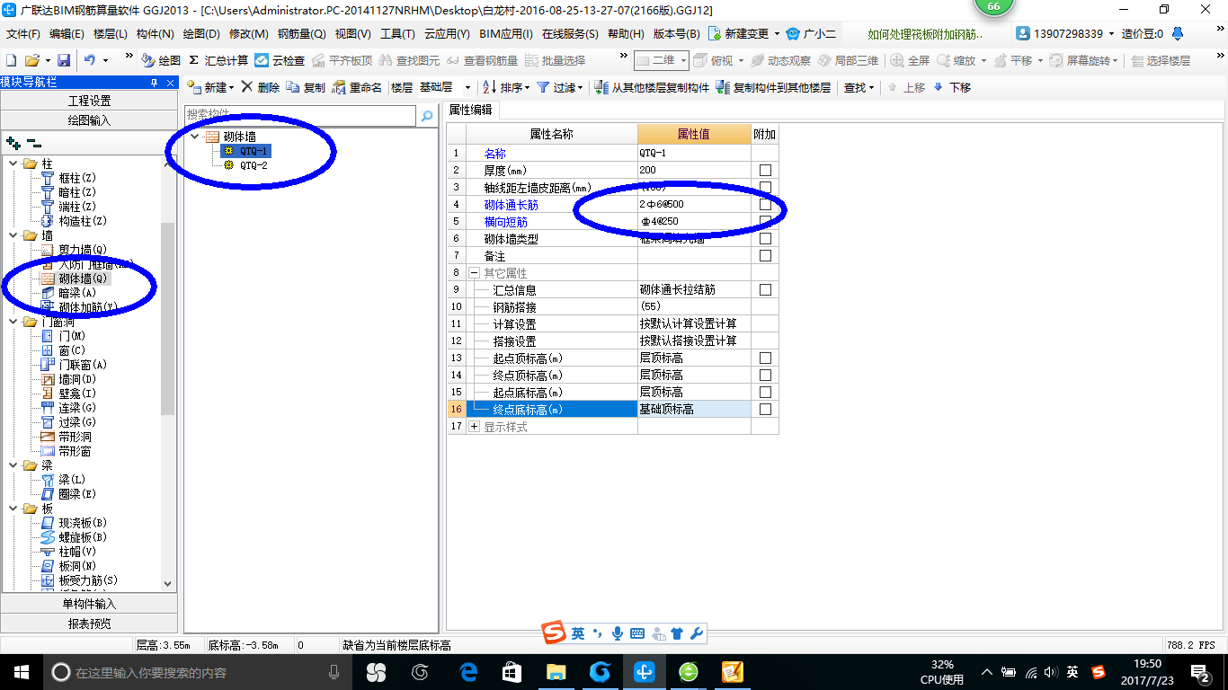Expand the 显示样式 property group

tap(474, 427)
